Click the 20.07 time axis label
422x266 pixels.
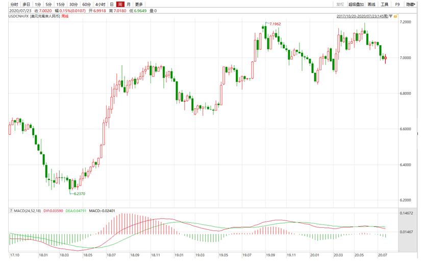tap(382, 255)
